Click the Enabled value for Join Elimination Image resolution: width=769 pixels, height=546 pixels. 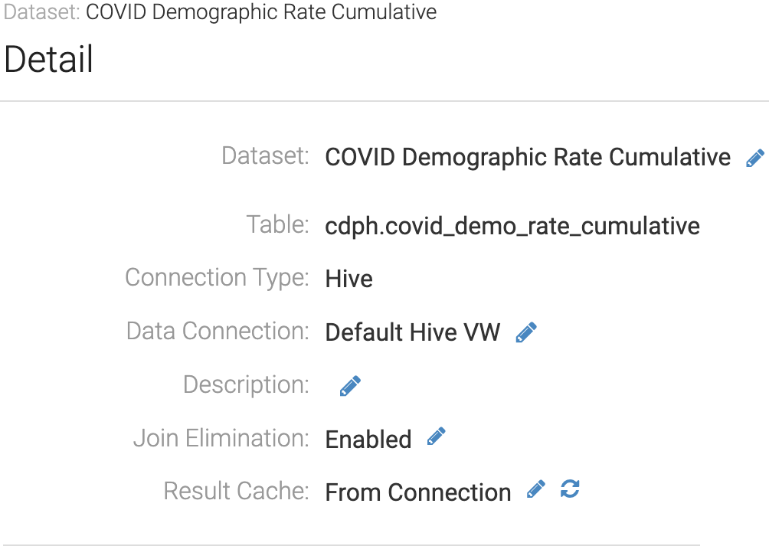pos(368,440)
